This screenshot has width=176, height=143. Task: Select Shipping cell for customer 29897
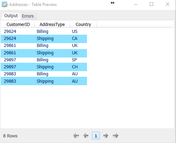45,67
